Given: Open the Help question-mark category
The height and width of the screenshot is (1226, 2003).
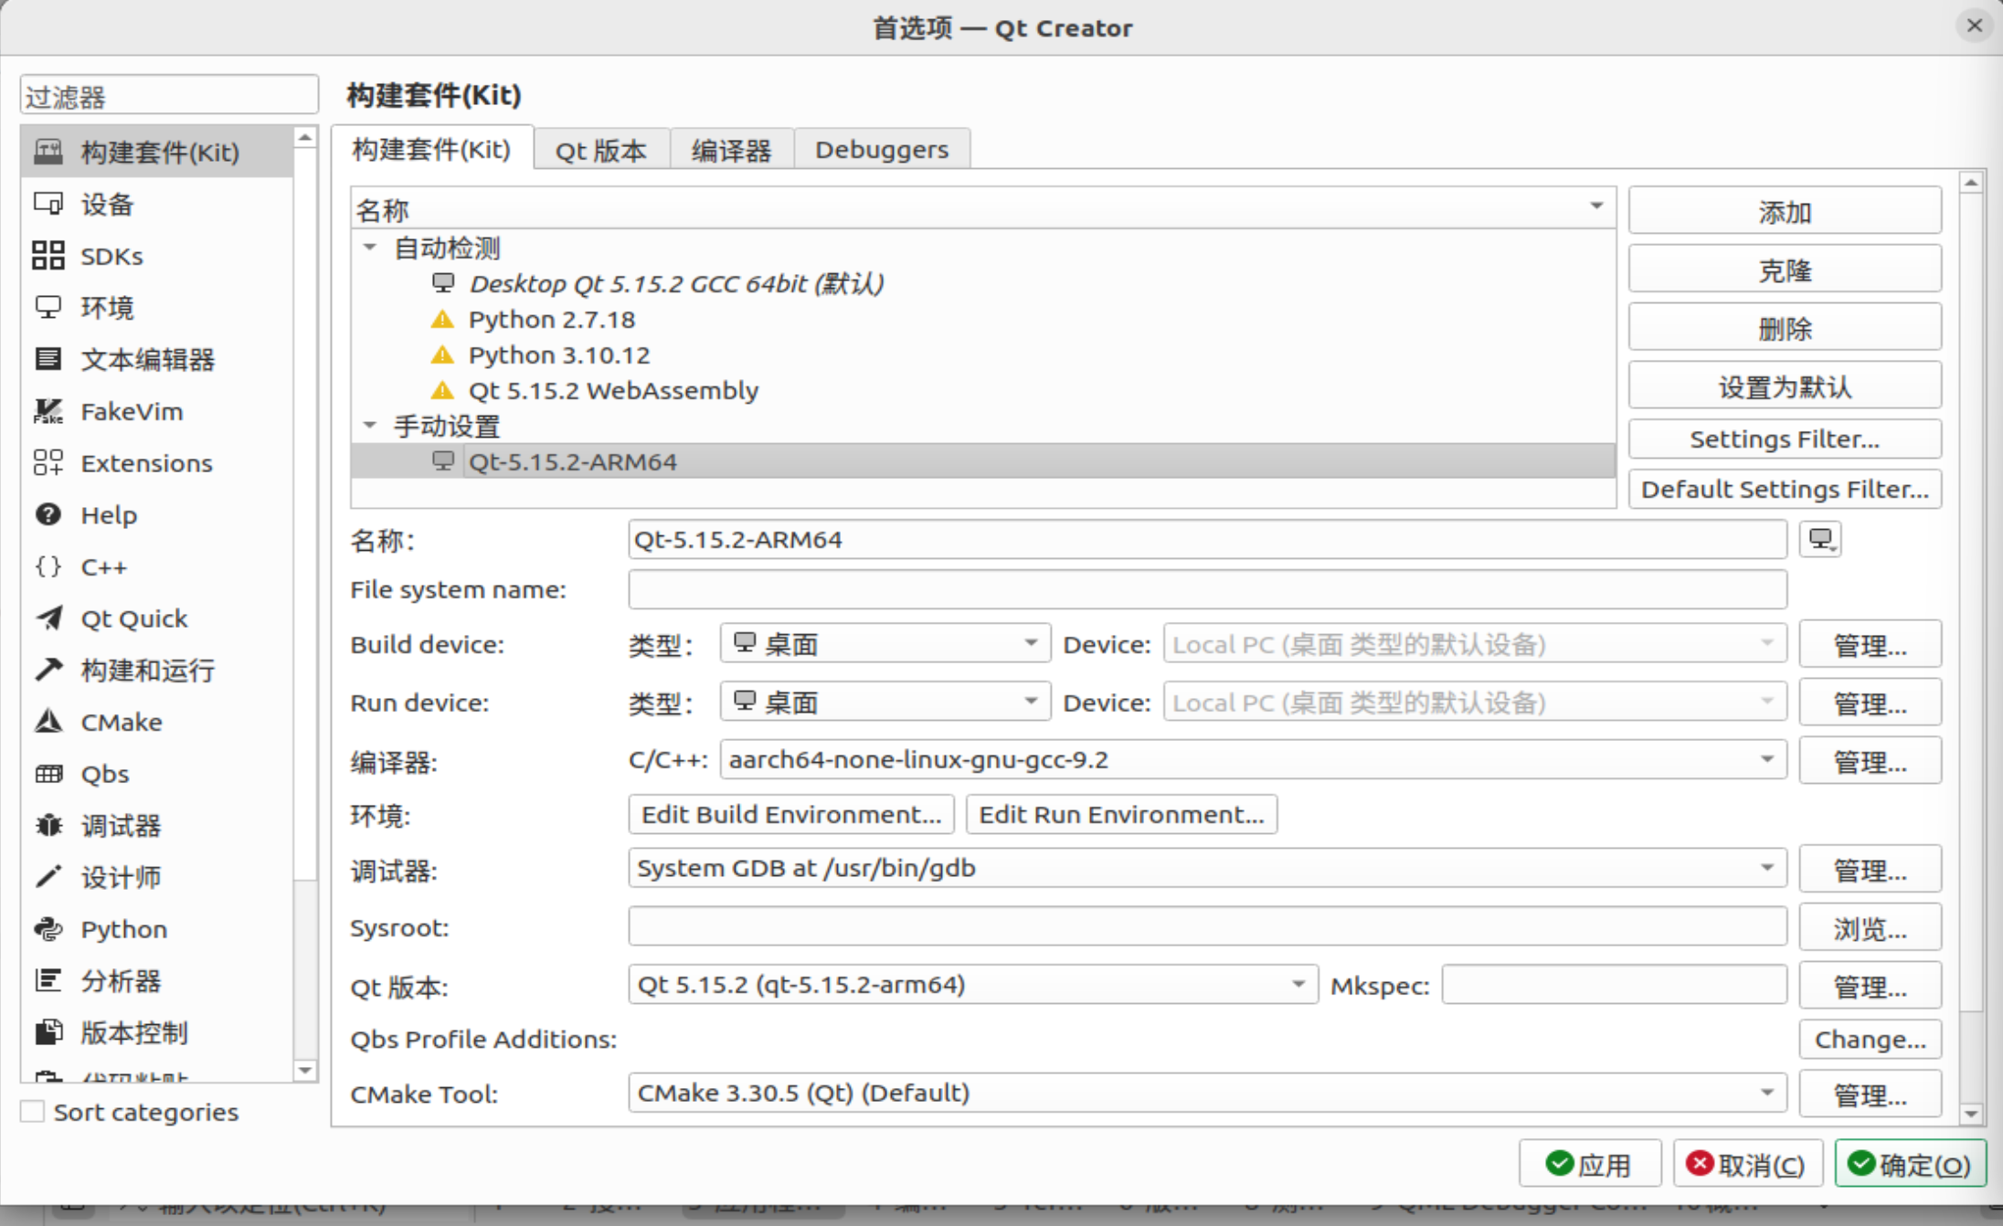Looking at the screenshot, I should [48, 515].
